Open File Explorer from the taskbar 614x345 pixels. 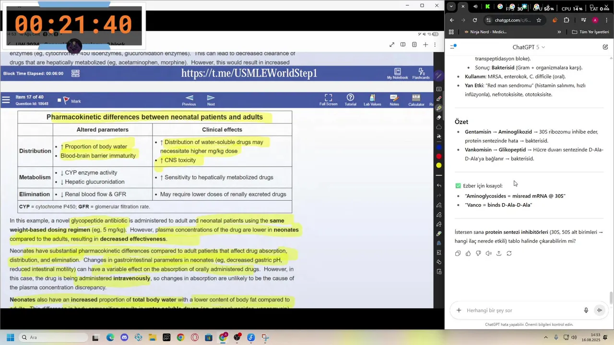click(153, 337)
